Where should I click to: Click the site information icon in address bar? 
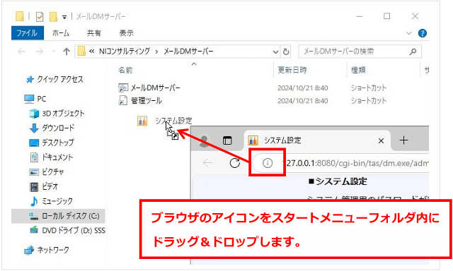pyautogui.click(x=268, y=163)
